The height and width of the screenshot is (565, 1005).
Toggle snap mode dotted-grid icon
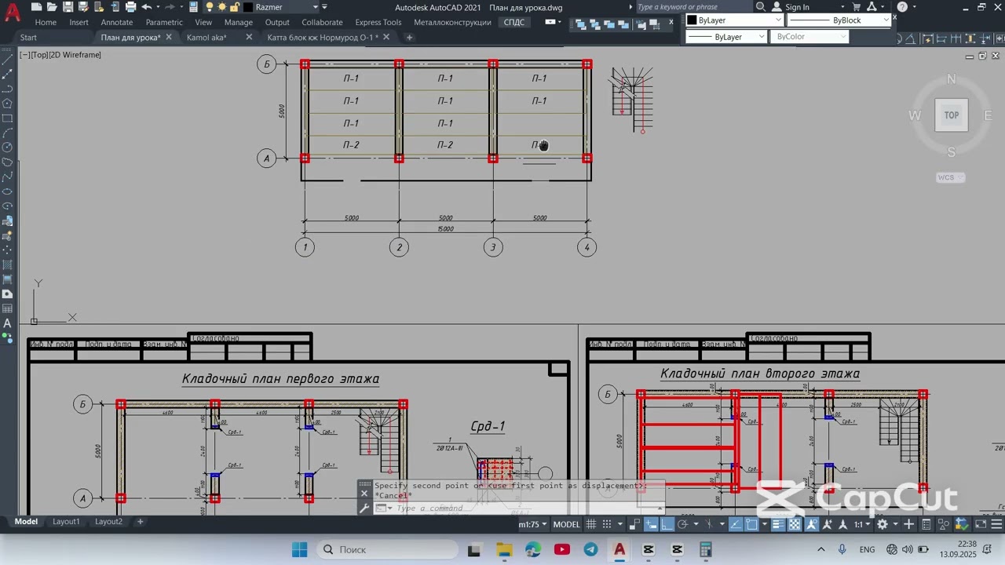(x=606, y=524)
